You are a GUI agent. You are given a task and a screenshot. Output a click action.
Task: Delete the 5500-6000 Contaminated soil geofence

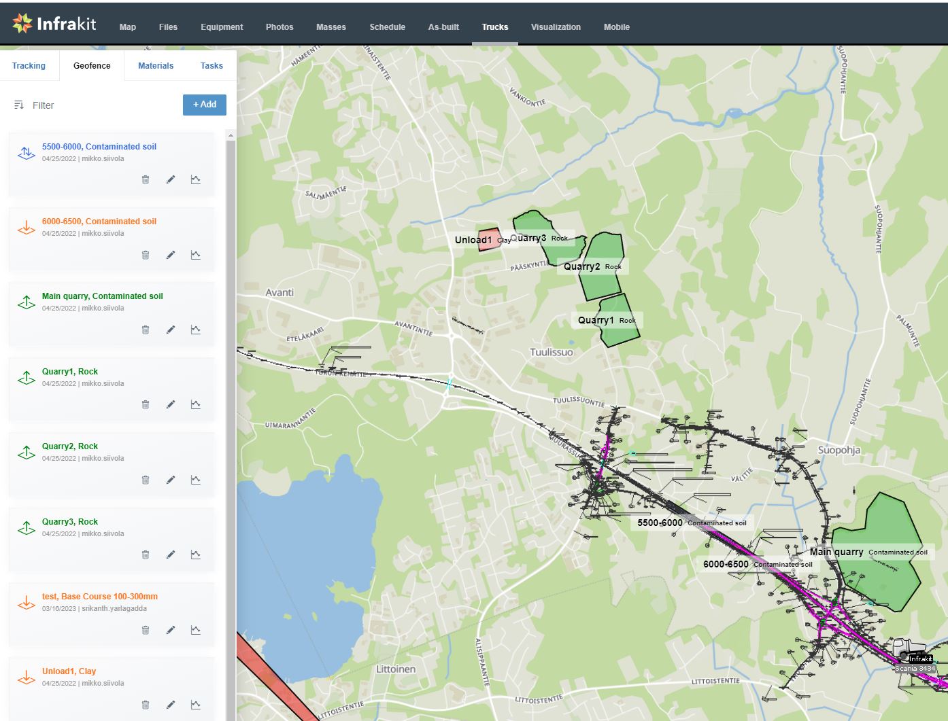click(146, 180)
